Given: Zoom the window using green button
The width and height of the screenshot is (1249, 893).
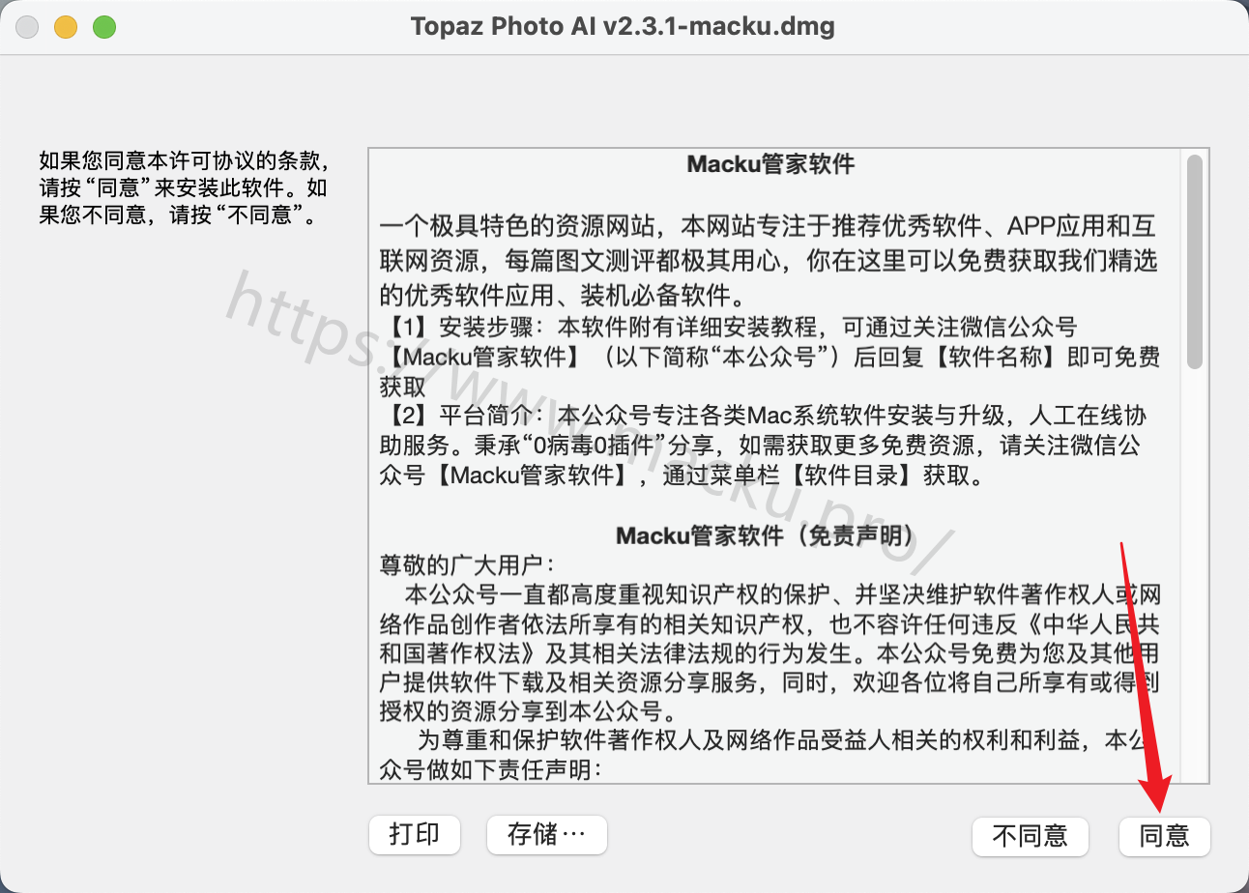Looking at the screenshot, I should tap(104, 27).
